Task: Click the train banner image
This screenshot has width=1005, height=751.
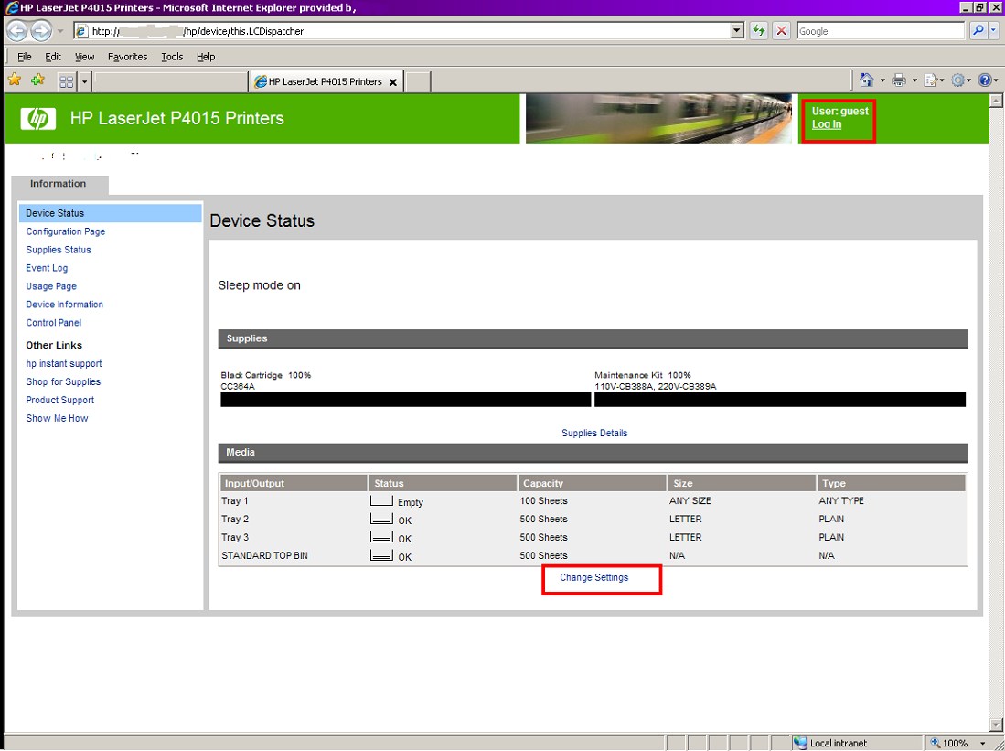Action: click(x=659, y=119)
